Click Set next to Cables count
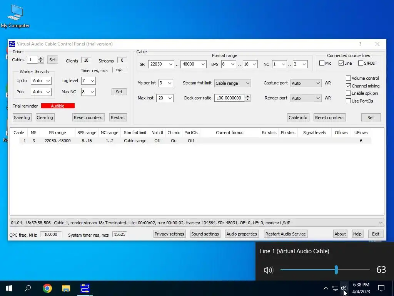 pyautogui.click(x=52, y=60)
